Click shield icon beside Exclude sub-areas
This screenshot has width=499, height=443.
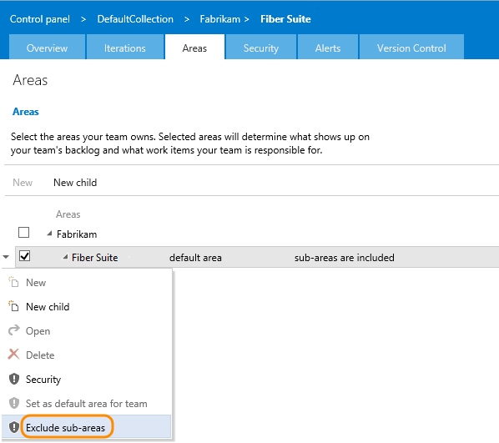(14, 427)
